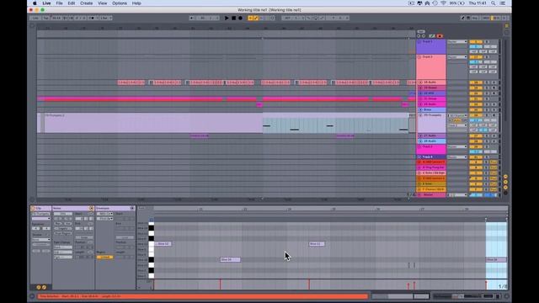Open Track 3 input type dropdown
Image resolution: width=539 pixels, height=303 pixels.
(x=457, y=146)
